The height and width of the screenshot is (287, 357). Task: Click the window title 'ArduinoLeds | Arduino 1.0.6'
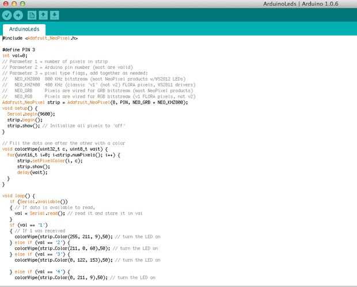coord(301,4)
